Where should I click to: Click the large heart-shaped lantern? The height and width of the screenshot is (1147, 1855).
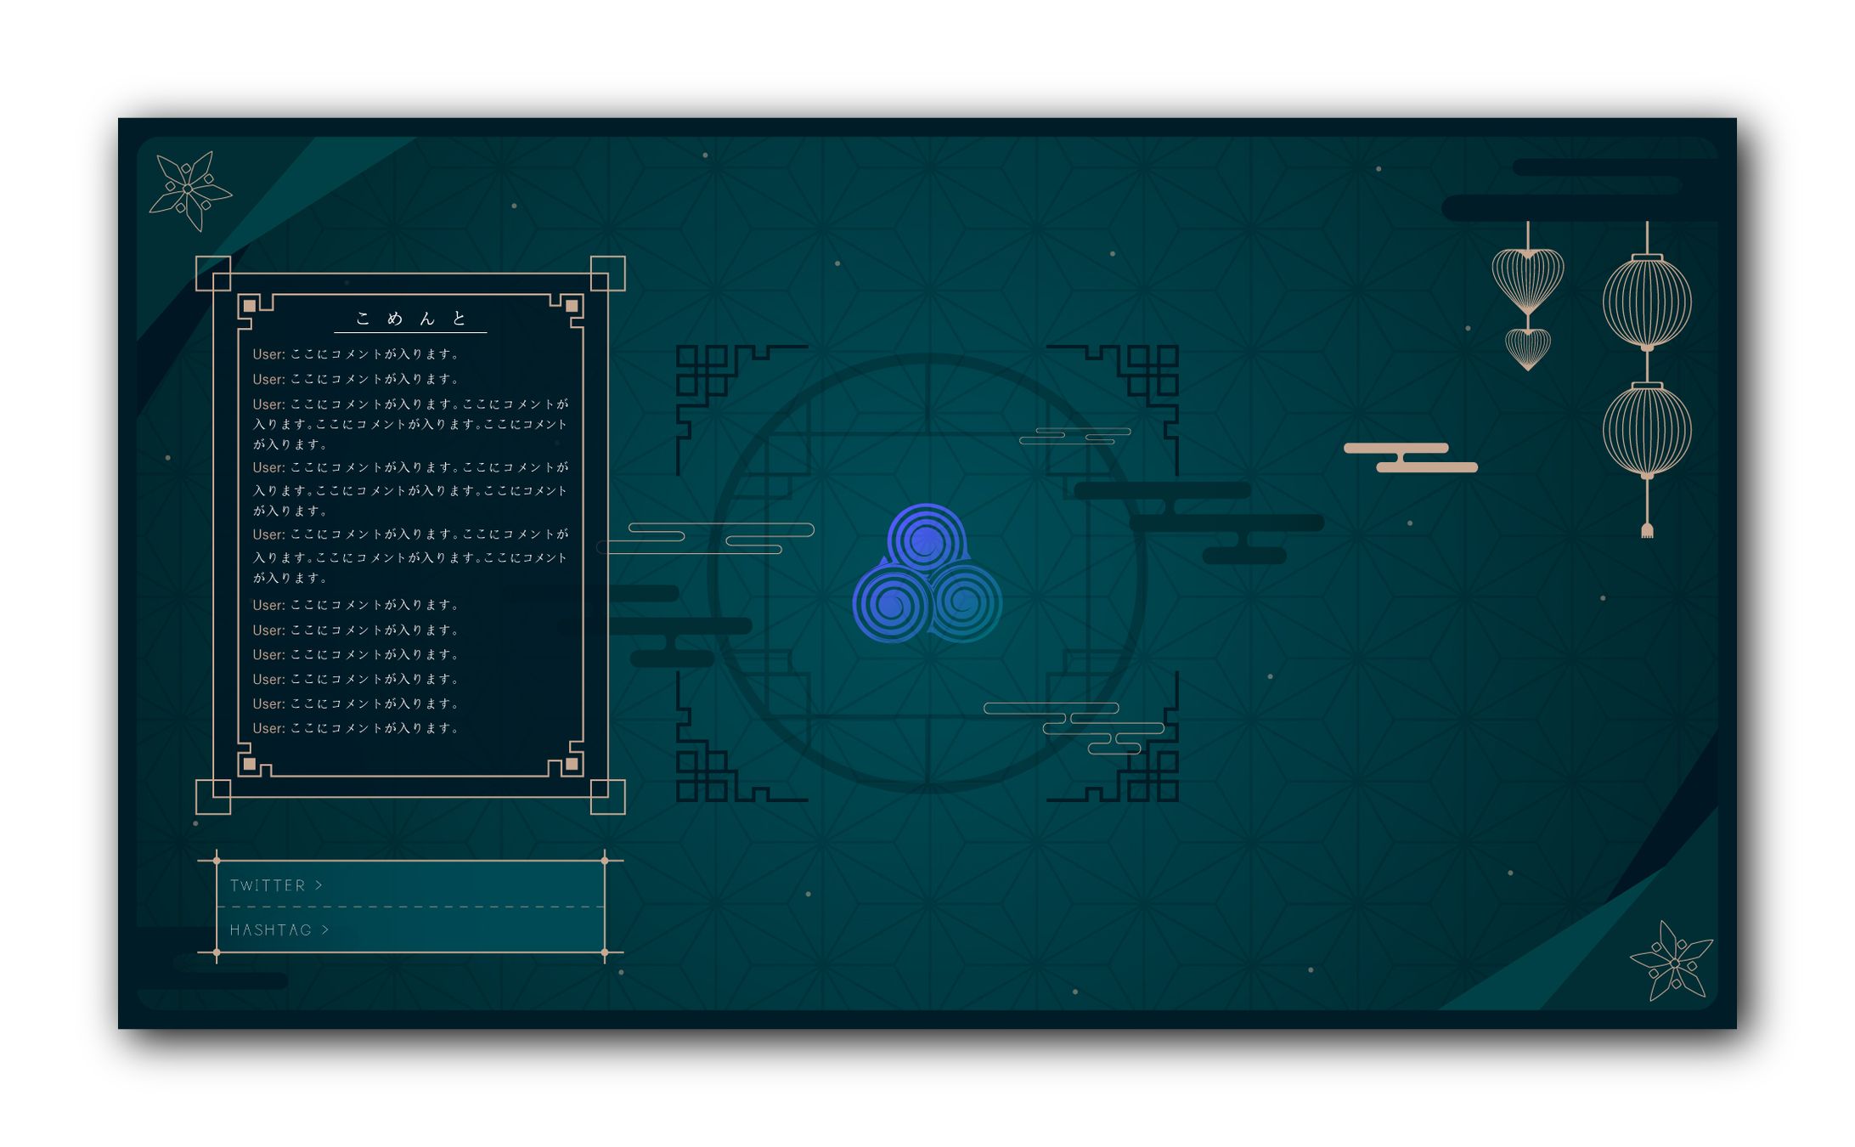(1527, 280)
